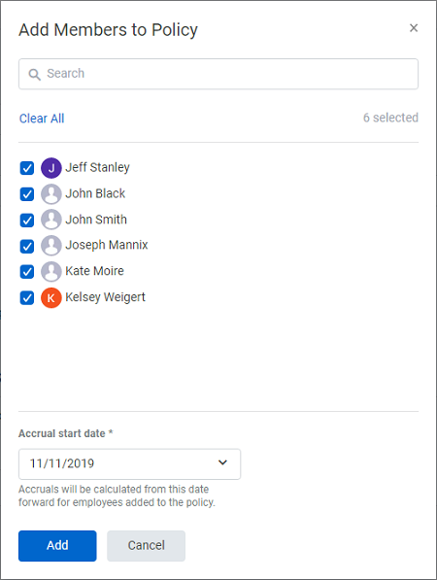437x580 pixels.
Task: Click John Smith's profile avatar icon
Action: (x=51, y=220)
